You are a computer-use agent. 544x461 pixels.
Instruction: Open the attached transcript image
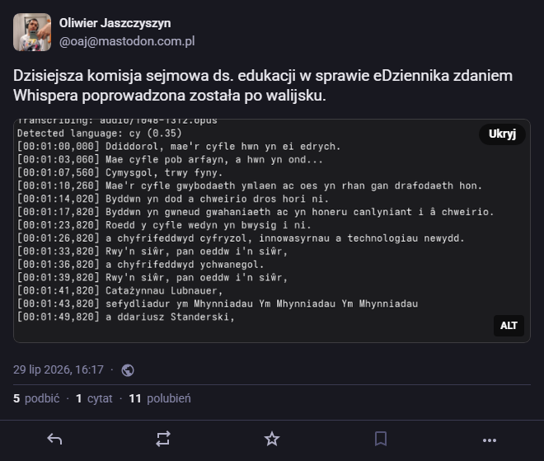[x=272, y=231]
